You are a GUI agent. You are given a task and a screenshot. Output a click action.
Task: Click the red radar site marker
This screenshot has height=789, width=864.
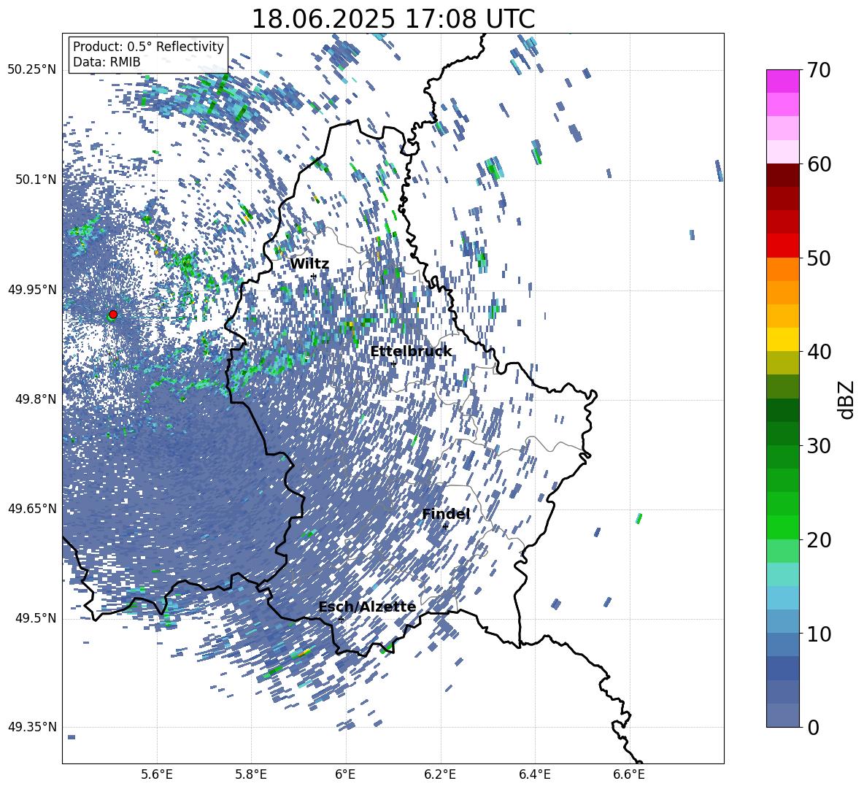tap(113, 314)
